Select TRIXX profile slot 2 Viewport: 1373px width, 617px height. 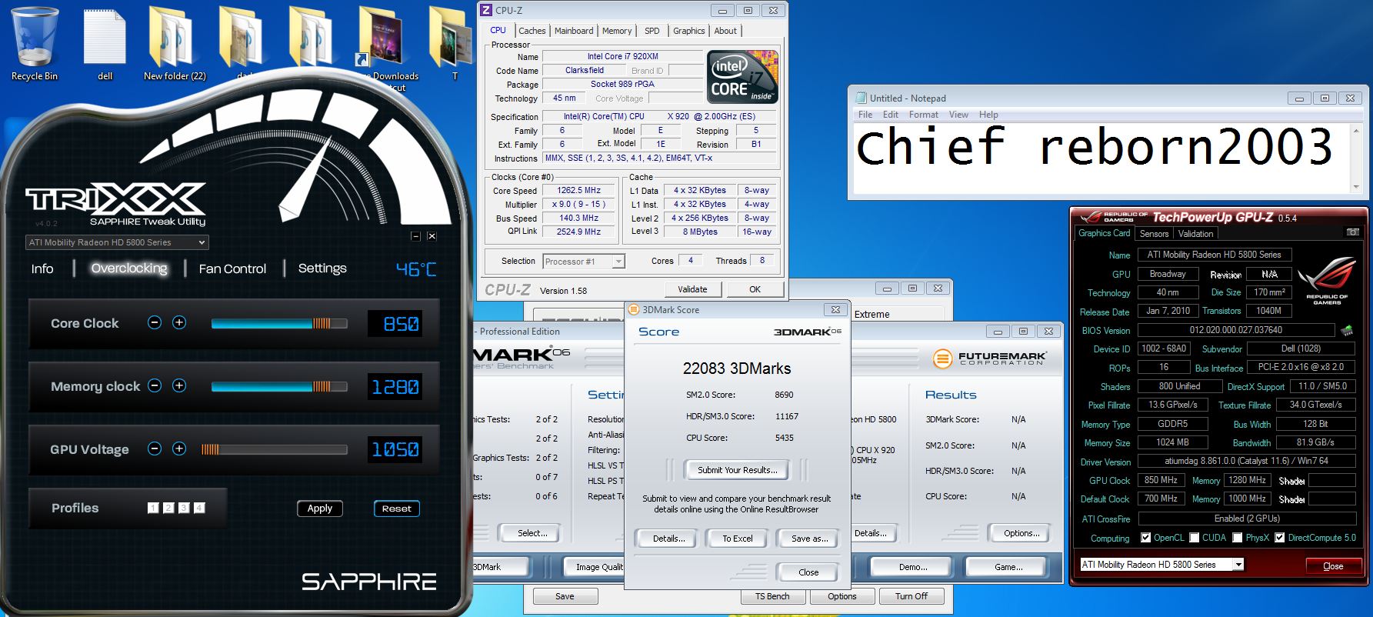168,508
